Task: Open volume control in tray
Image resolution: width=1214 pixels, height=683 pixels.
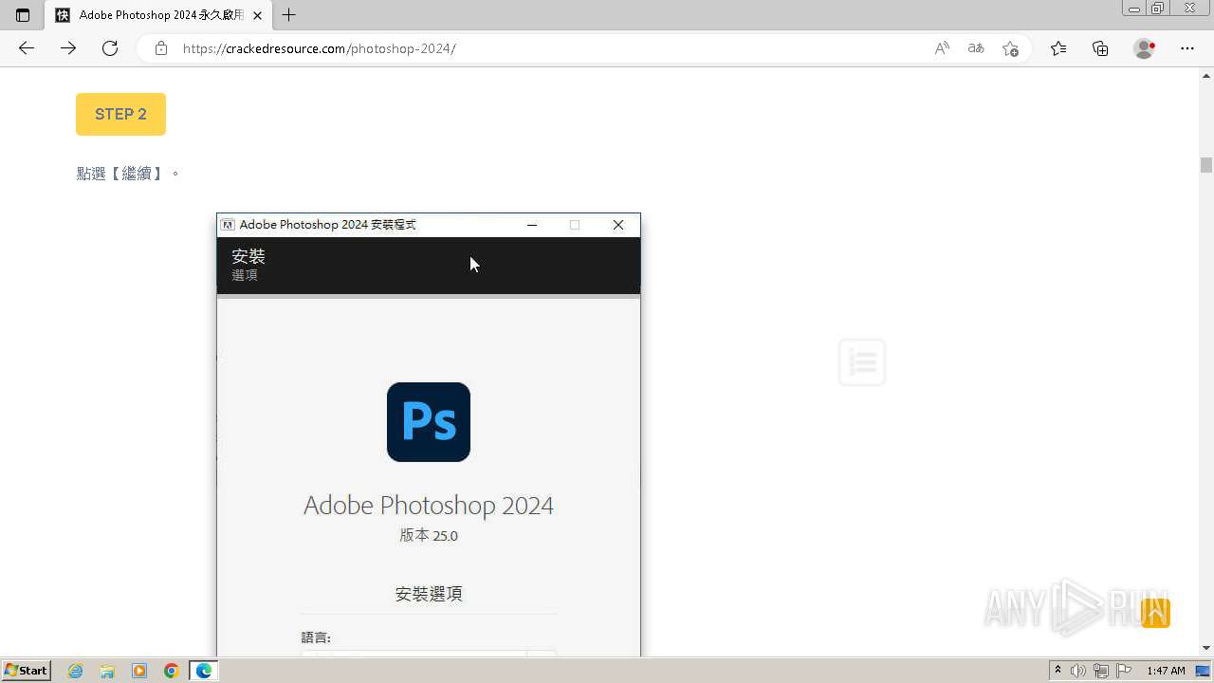Action: click(1078, 671)
